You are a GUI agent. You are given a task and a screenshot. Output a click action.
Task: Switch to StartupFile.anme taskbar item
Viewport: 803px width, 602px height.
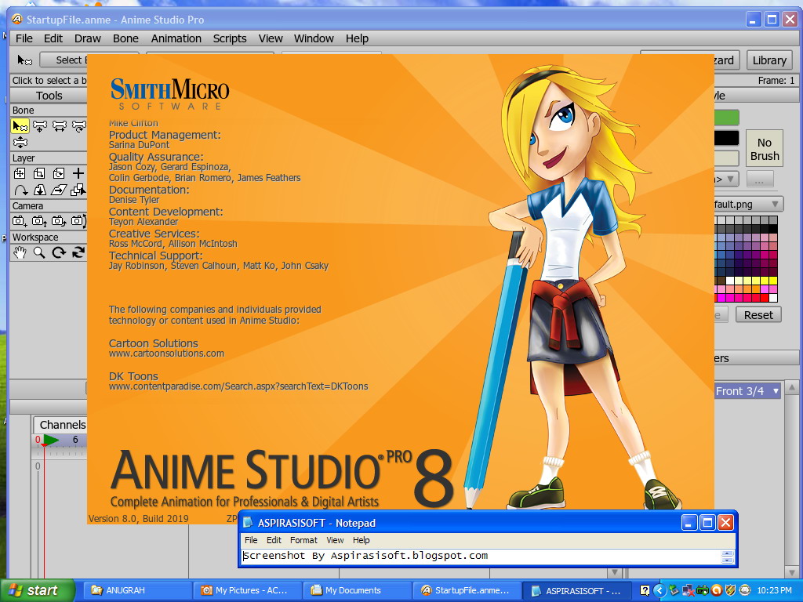(467, 590)
